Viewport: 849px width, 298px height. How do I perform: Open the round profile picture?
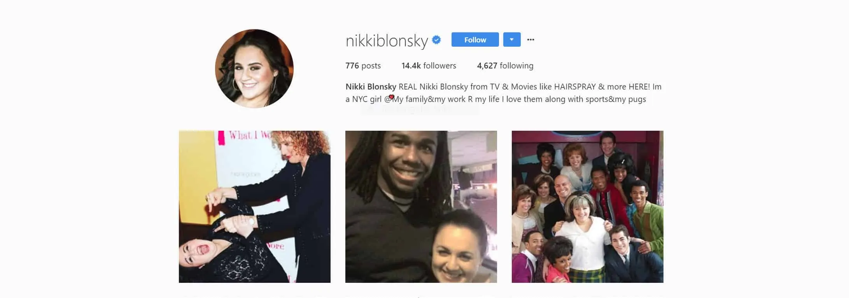tap(254, 68)
